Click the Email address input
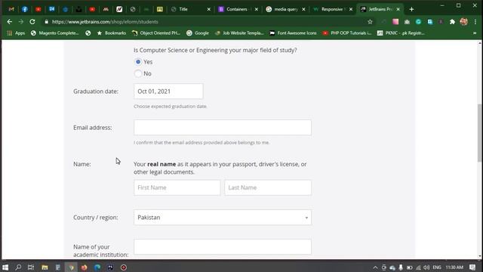 (x=223, y=128)
